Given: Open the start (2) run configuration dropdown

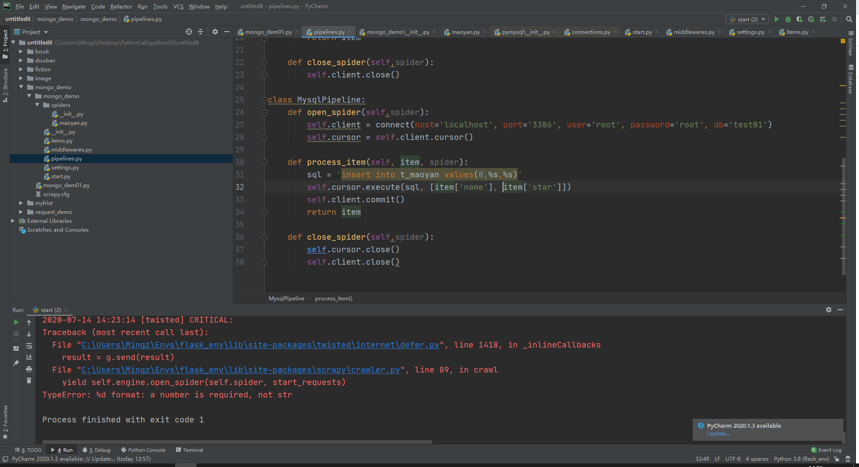Looking at the screenshot, I should [x=747, y=19].
